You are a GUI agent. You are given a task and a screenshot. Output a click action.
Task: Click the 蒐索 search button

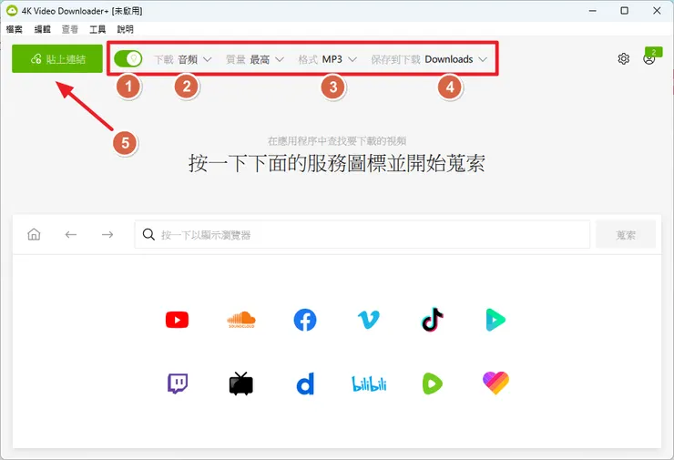tap(626, 234)
